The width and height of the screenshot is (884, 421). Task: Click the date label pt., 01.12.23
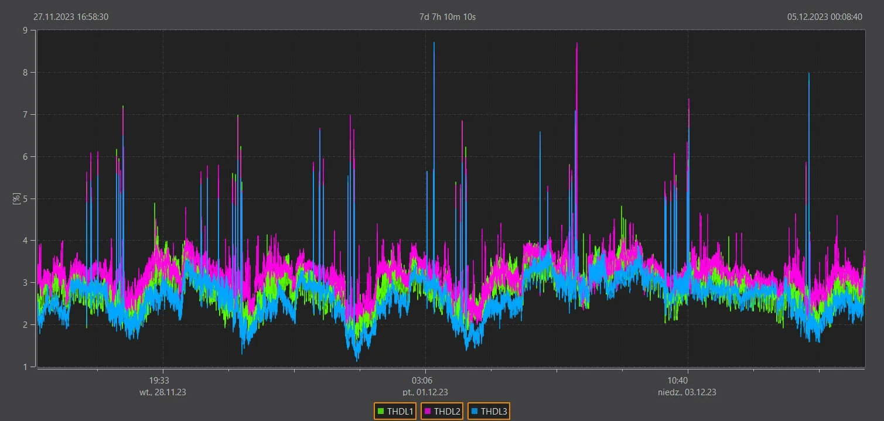(x=425, y=392)
